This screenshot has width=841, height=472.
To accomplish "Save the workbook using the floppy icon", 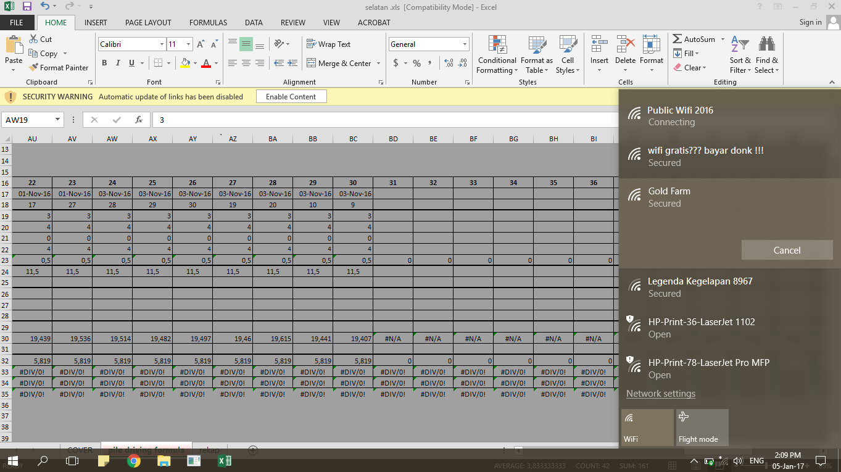I will (27, 7).
